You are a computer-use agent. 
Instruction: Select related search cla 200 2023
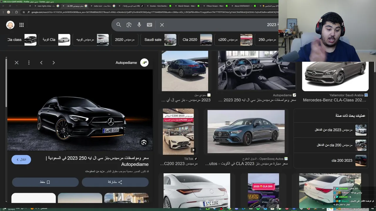pos(331,161)
